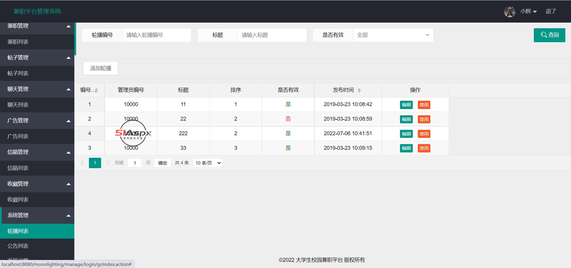Sort ascending/descending by 编号 column arrows
The image size is (571, 268).
click(96, 90)
